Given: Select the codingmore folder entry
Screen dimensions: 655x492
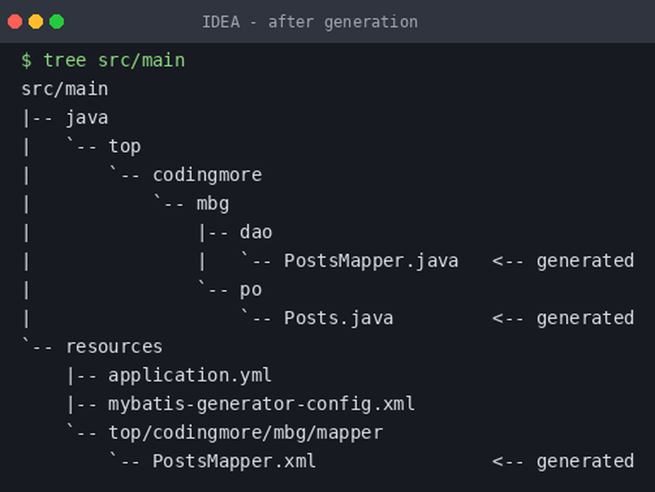Looking at the screenshot, I should (x=207, y=175).
